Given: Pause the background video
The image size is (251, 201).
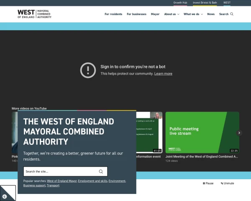Looking at the screenshot, I should (x=208, y=183).
